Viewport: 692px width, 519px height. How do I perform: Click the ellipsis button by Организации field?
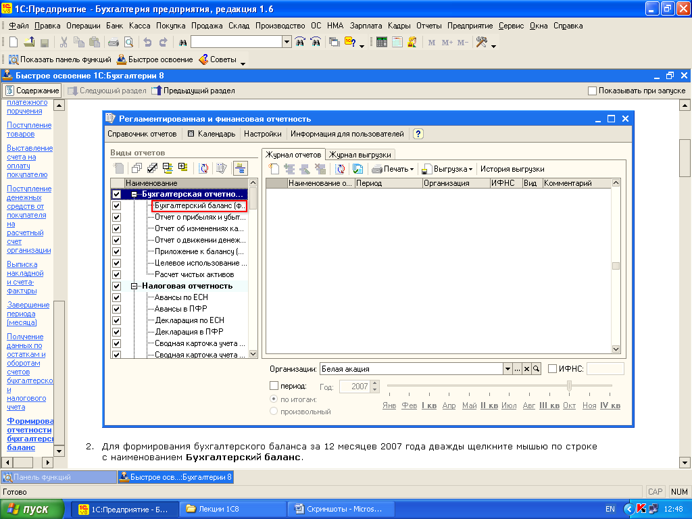tap(517, 369)
